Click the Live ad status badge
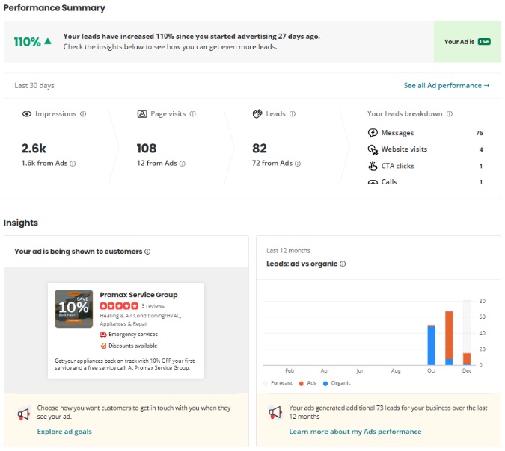This screenshot has width=505, height=451. click(484, 42)
